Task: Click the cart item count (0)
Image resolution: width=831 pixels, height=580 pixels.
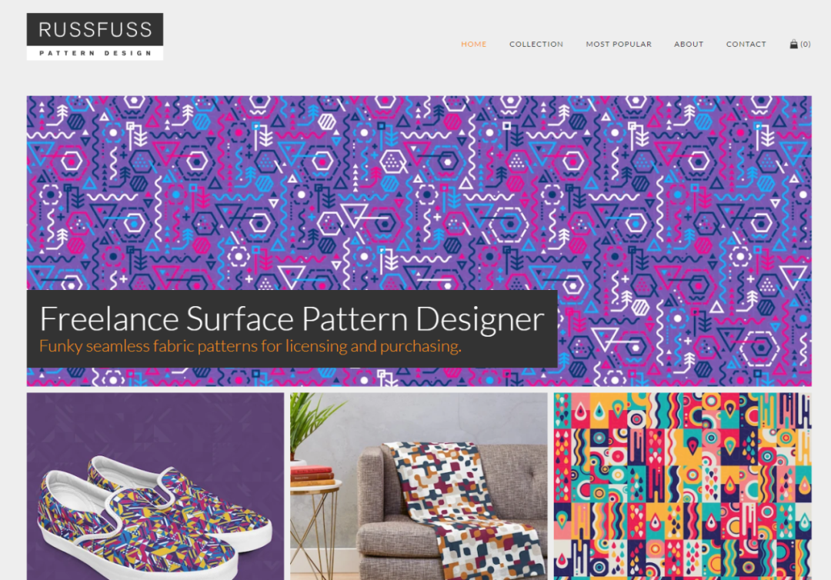Action: [805, 44]
